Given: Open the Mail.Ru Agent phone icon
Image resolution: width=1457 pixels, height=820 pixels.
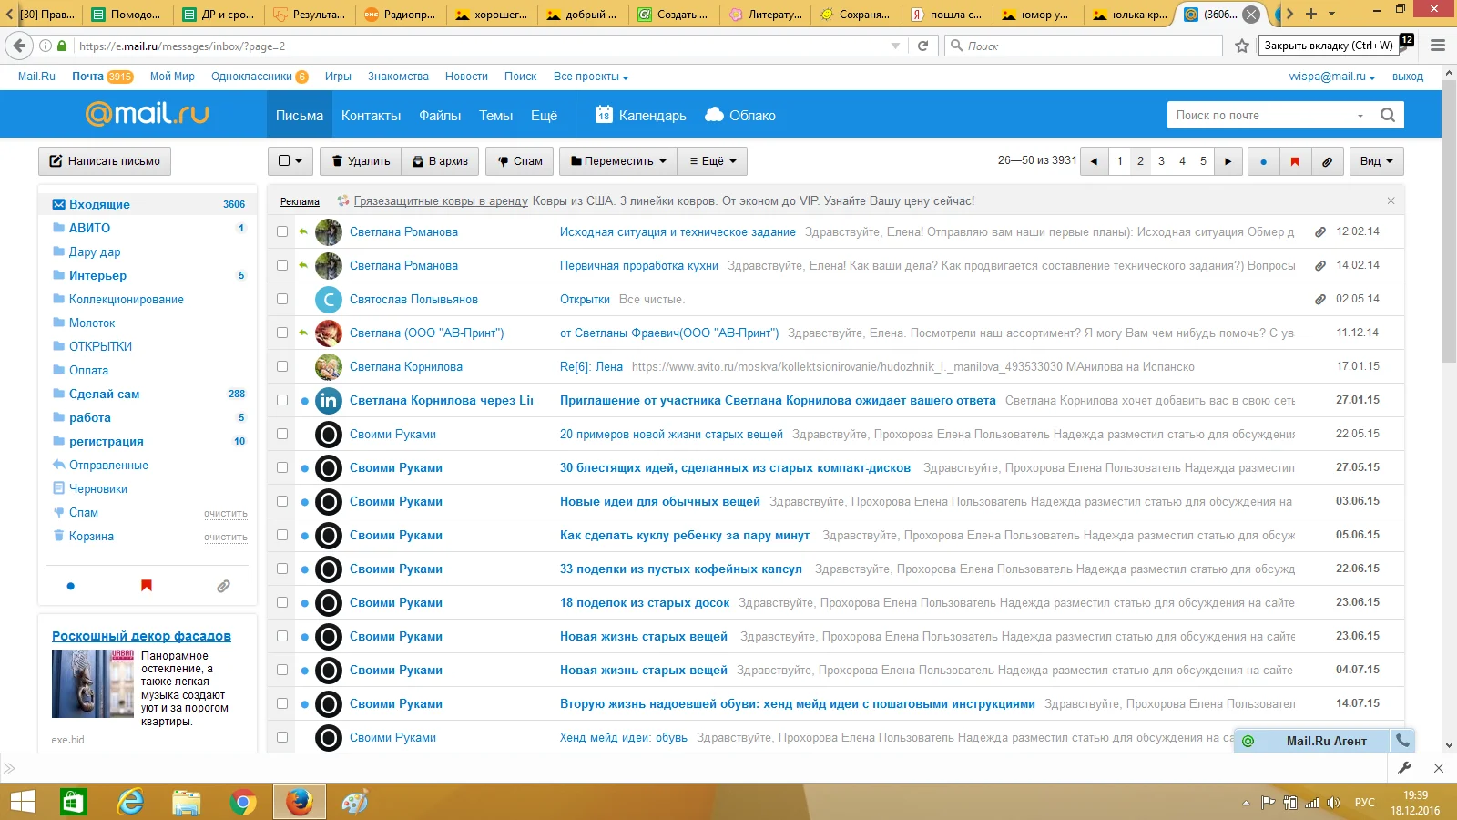Looking at the screenshot, I should click(x=1403, y=741).
